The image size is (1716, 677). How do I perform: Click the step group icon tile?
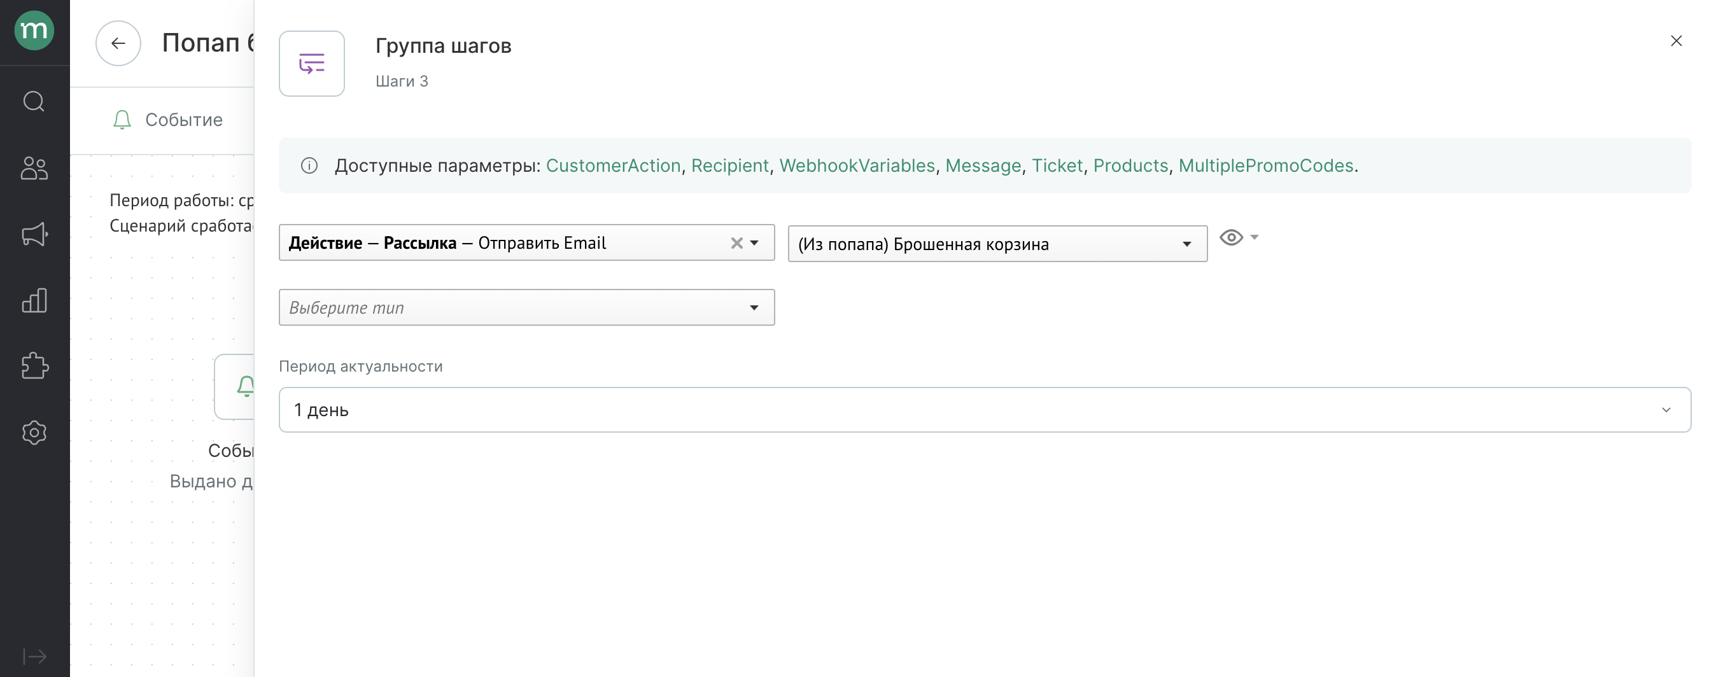point(312,64)
